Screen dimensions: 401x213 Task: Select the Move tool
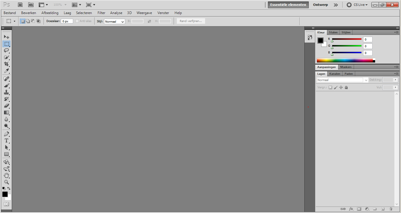tap(6, 37)
